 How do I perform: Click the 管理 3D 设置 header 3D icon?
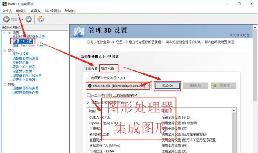pos(79,31)
